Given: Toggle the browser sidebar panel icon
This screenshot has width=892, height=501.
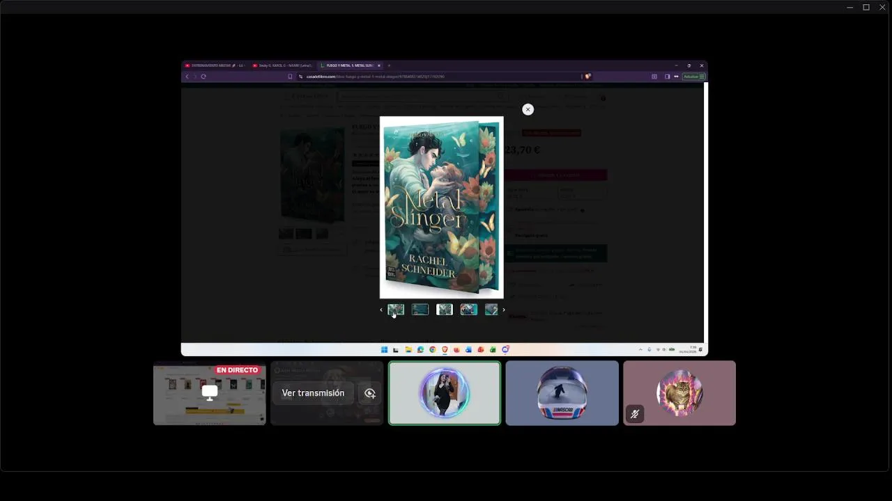Looking at the screenshot, I should coord(667,77).
